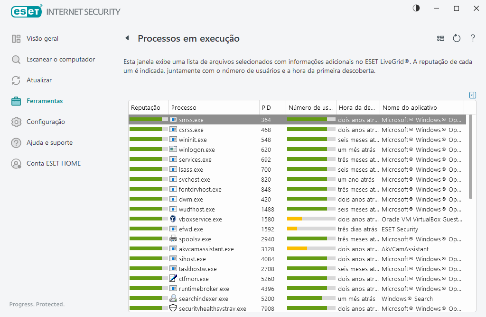Select Escanear o computador in sidebar

pos(16,59)
